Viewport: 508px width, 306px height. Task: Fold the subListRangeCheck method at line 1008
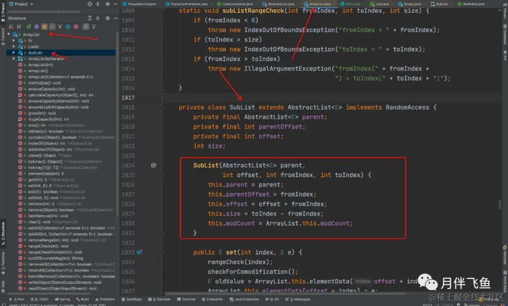[162, 11]
